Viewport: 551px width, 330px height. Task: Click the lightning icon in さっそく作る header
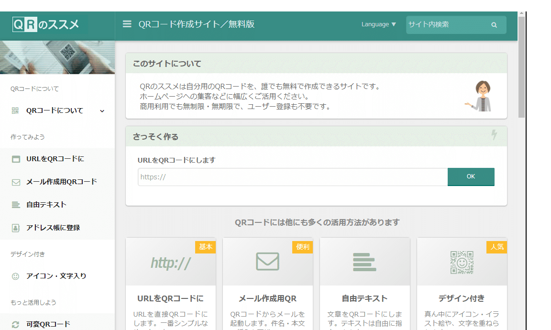pyautogui.click(x=494, y=136)
